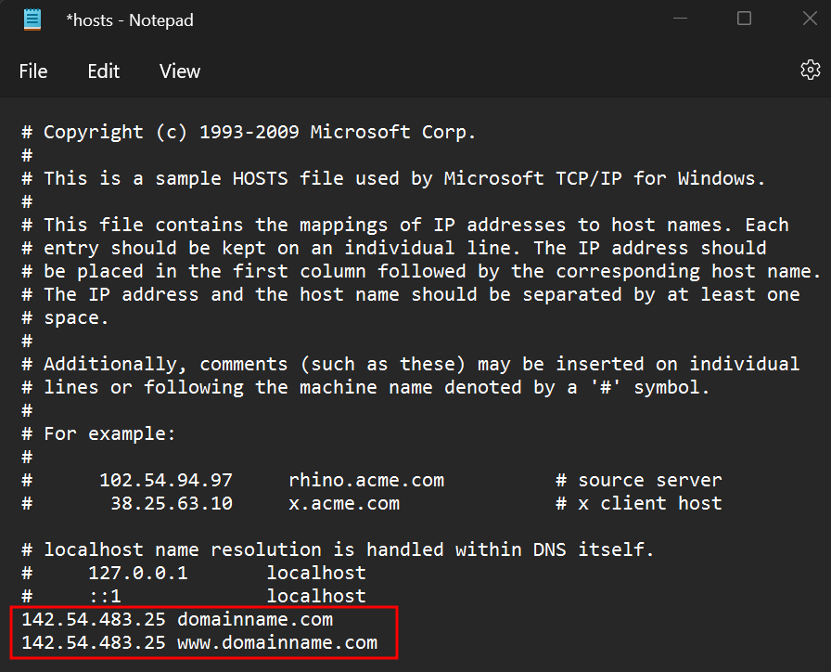Maximize the Notepad window
Screen dimensions: 831x672
(744, 19)
